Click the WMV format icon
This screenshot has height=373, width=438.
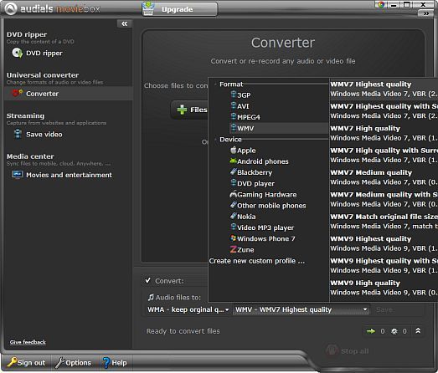coord(234,128)
